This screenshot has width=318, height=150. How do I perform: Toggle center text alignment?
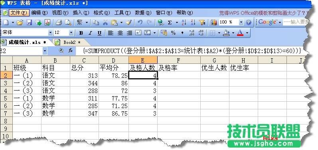click(x=120, y=33)
